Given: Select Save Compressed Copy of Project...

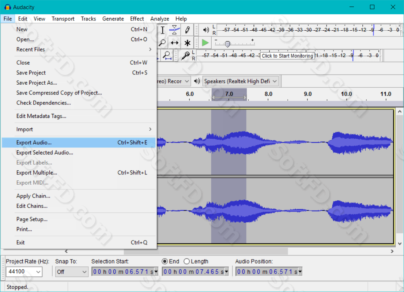Looking at the screenshot, I should click(79, 93).
